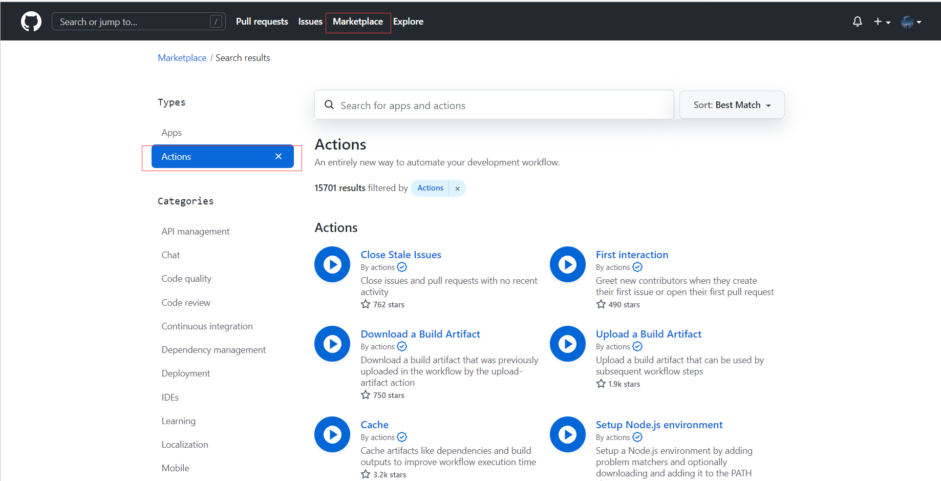Click the First interaction play icon
The height and width of the screenshot is (481, 941).
point(567,264)
